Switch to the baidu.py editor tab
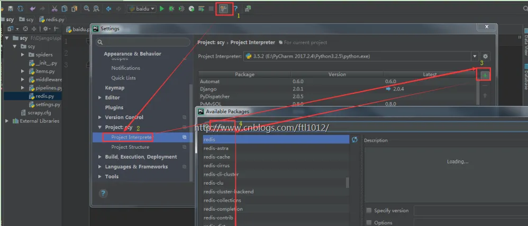The image size is (528, 226). pyautogui.click(x=78, y=29)
